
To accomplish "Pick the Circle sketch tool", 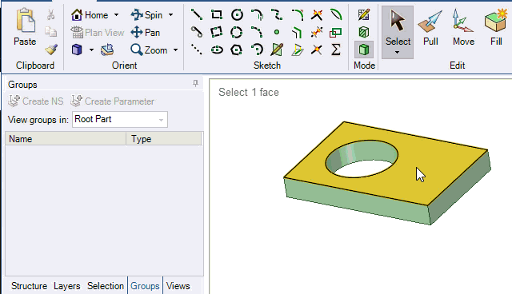I will [x=237, y=14].
